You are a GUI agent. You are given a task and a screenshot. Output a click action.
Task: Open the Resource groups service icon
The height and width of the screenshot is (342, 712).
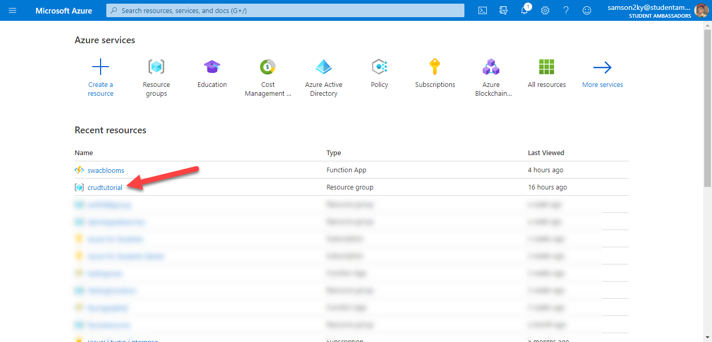point(156,67)
